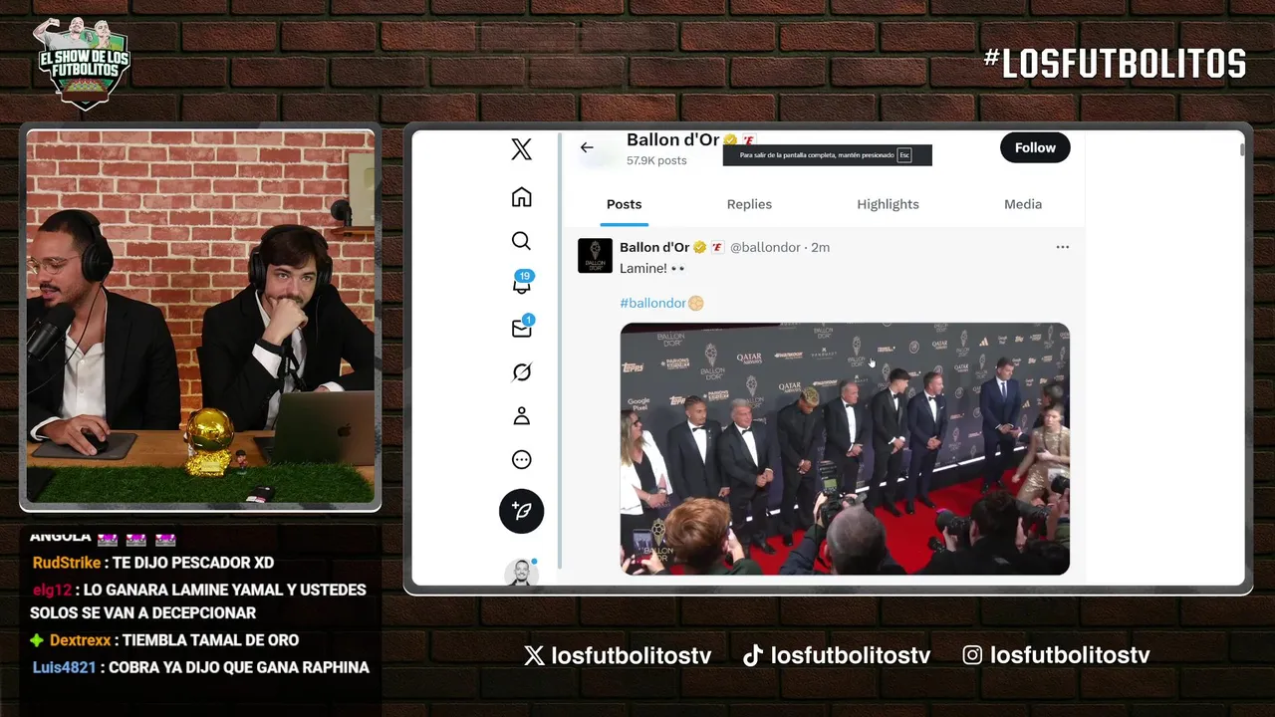Open the 2m post timestamp
Viewport: 1275px width, 717px height.
[820, 247]
